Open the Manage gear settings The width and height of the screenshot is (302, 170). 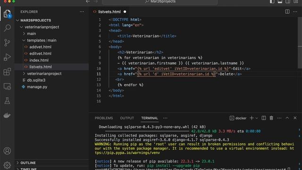pyautogui.click(x=7, y=165)
